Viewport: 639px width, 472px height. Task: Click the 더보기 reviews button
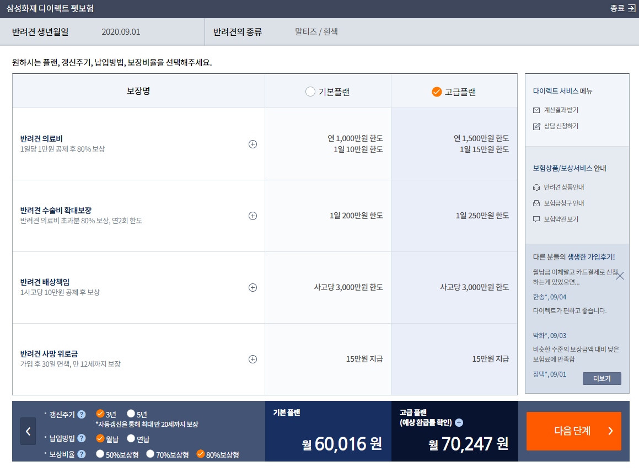602,378
